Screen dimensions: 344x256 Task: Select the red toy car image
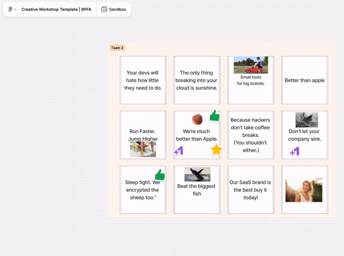pyautogui.click(x=251, y=65)
